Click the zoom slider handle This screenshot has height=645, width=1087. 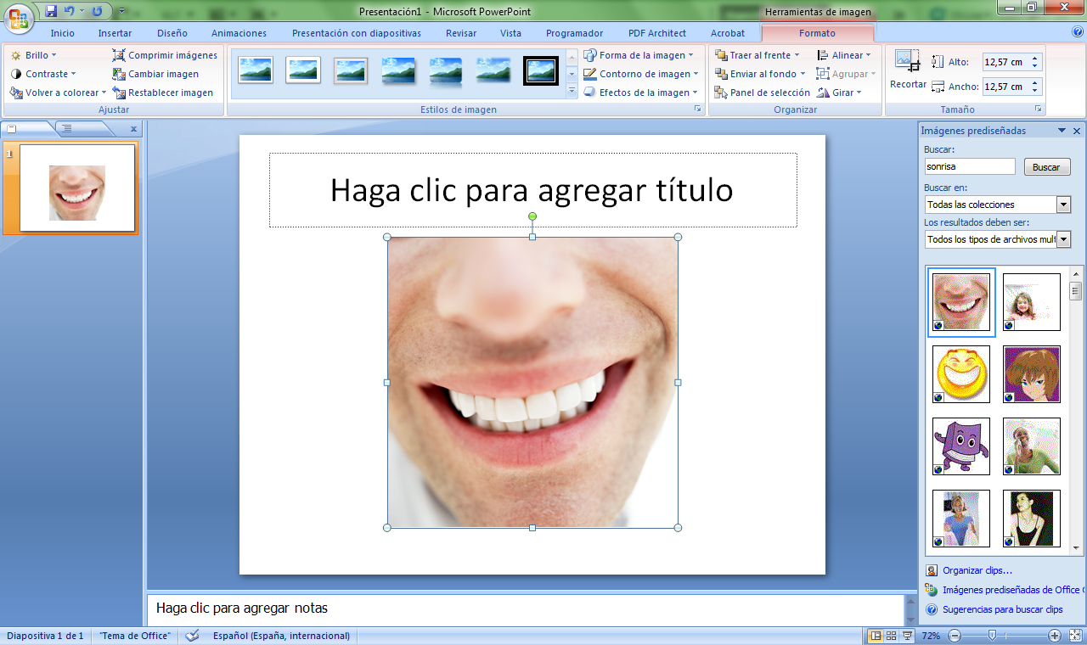click(x=991, y=636)
